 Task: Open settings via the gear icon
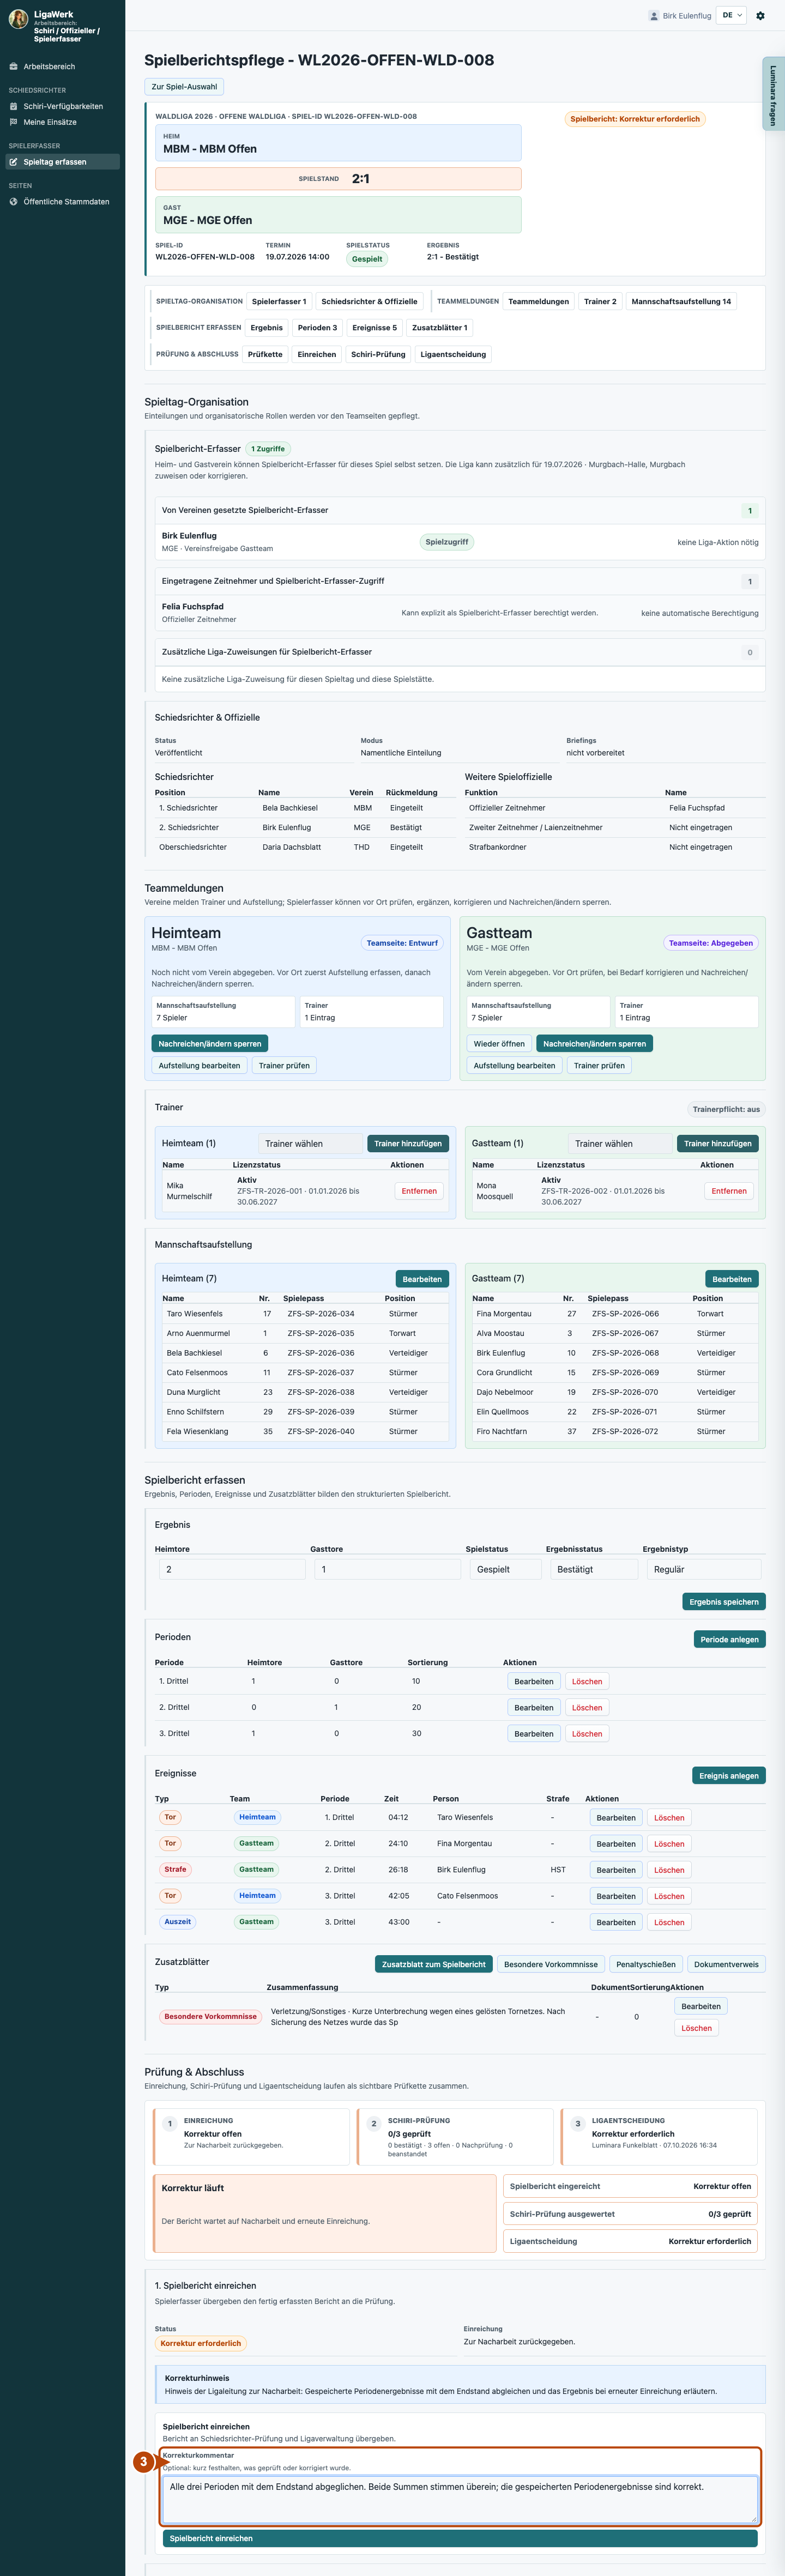click(x=760, y=16)
